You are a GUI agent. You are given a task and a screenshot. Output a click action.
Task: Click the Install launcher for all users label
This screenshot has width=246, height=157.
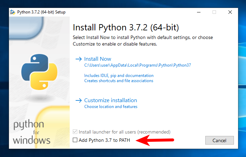pyautogui.click(x=125, y=132)
